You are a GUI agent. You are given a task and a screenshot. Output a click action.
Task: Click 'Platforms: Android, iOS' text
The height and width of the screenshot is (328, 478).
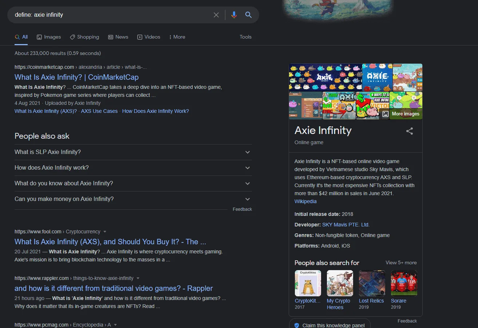[x=322, y=246]
